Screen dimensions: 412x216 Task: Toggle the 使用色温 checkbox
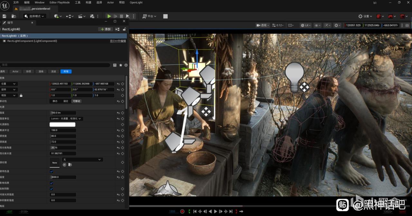point(51,171)
